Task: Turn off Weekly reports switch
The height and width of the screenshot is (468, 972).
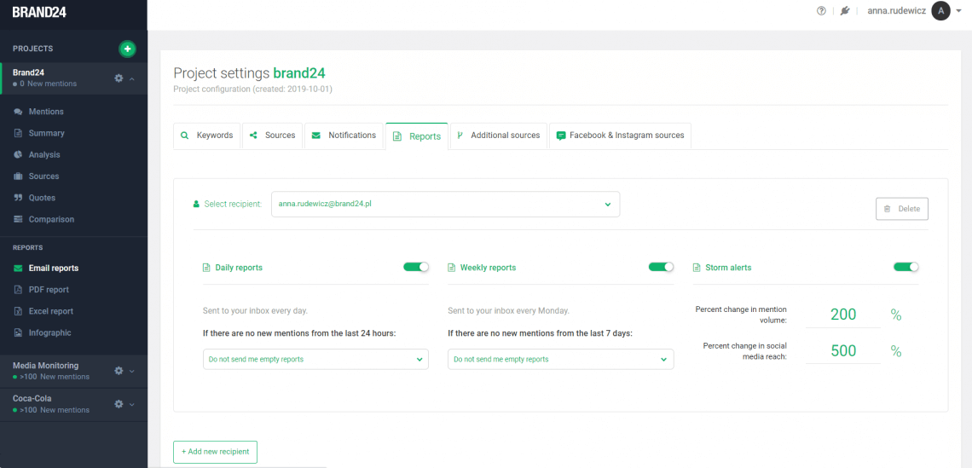Action: (x=661, y=267)
